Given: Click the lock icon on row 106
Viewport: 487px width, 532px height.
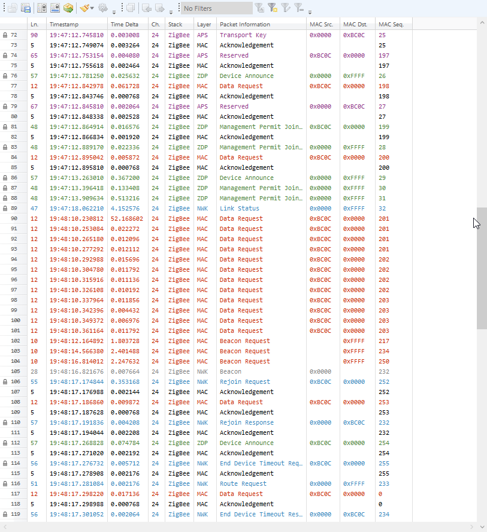Looking at the screenshot, I should (5, 381).
